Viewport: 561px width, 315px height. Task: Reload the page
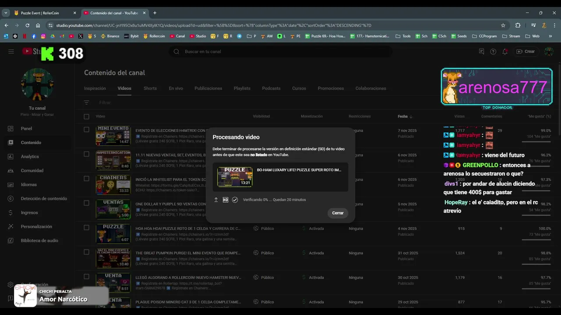tap(27, 25)
